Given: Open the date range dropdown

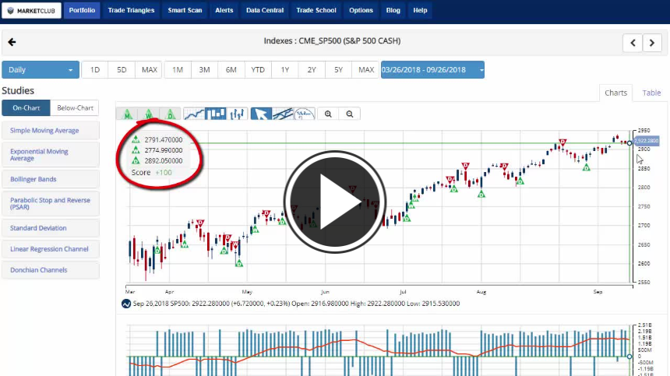Looking at the screenshot, I should 432,70.
